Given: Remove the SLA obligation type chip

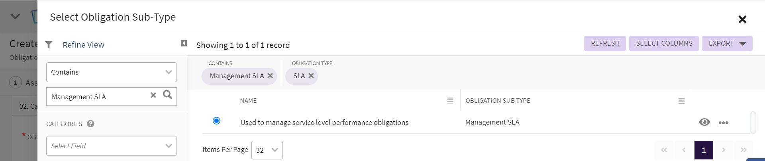Looking at the screenshot, I should pyautogui.click(x=311, y=76).
